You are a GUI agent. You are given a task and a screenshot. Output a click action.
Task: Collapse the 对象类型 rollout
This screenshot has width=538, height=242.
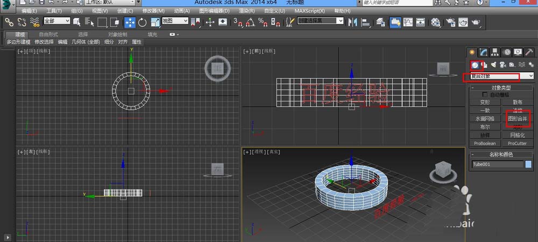click(x=501, y=87)
